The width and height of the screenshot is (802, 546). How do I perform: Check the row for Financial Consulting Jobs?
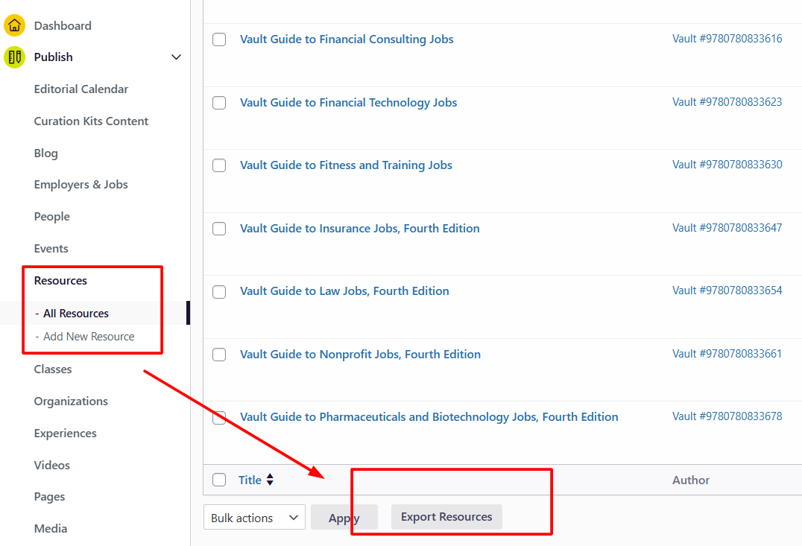pos(219,39)
